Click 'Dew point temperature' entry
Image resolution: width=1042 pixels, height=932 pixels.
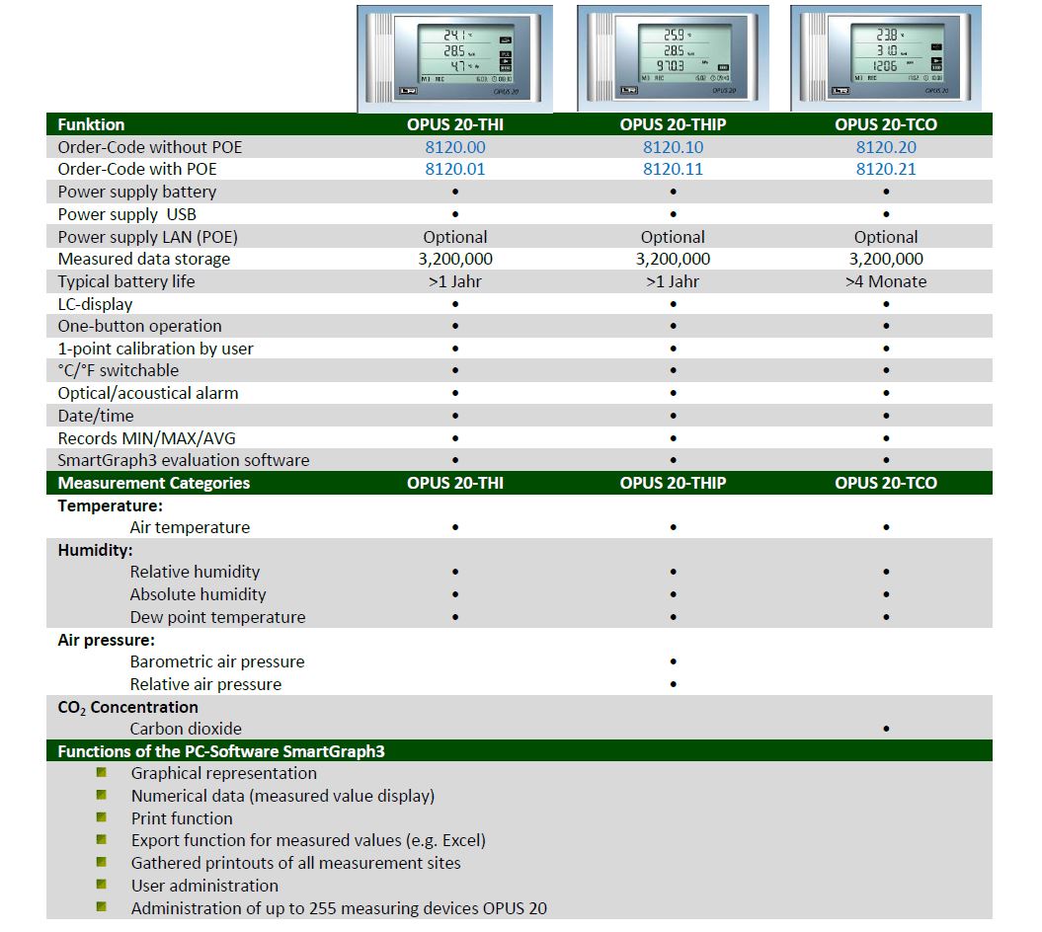point(218,617)
